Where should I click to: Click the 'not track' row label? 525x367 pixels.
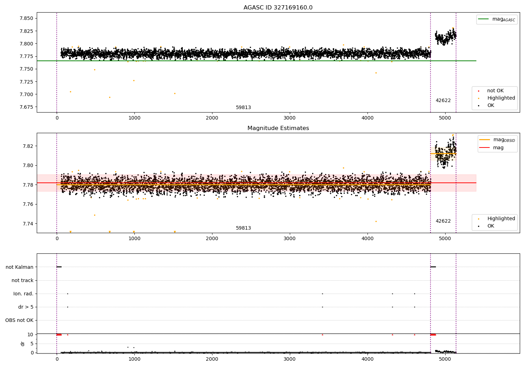[22, 280]
